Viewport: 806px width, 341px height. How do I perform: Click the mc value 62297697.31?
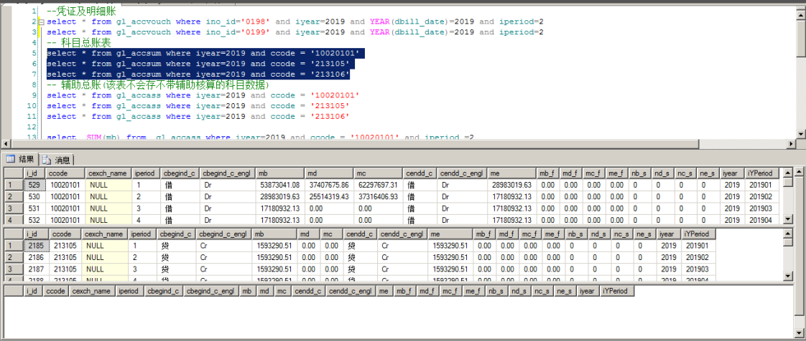point(378,183)
